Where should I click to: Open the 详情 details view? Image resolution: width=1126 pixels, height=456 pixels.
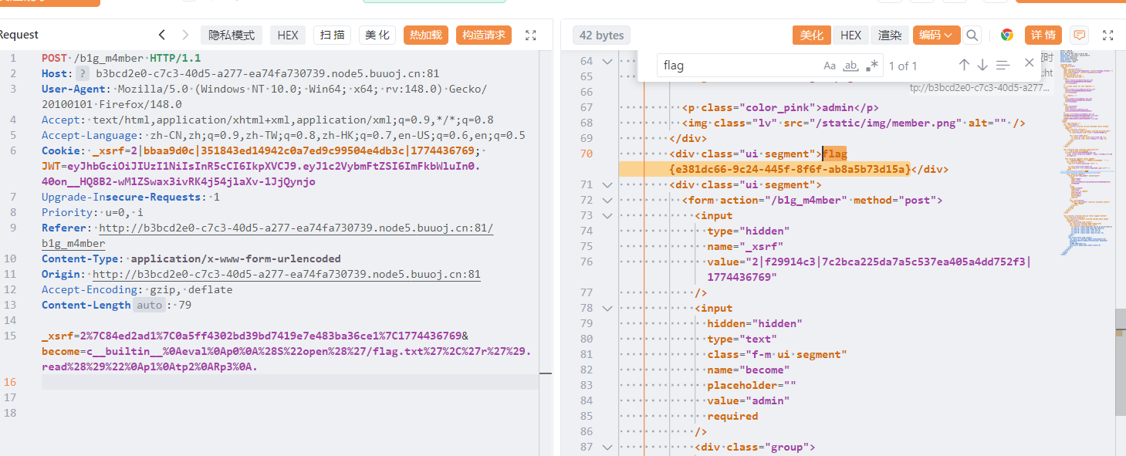click(1043, 35)
